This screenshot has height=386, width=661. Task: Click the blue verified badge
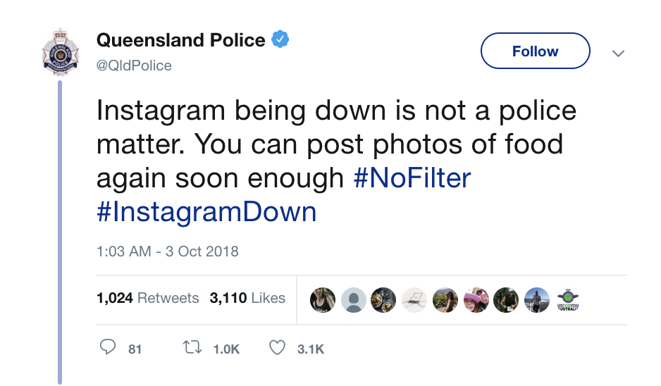point(280,40)
